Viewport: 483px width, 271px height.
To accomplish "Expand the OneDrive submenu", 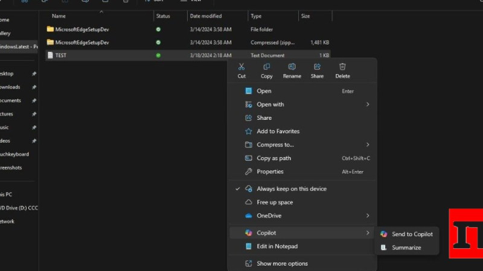I will 302,216.
